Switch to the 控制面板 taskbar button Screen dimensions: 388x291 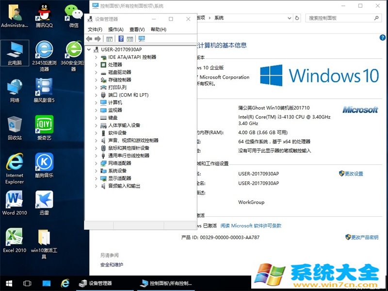(x=166, y=283)
